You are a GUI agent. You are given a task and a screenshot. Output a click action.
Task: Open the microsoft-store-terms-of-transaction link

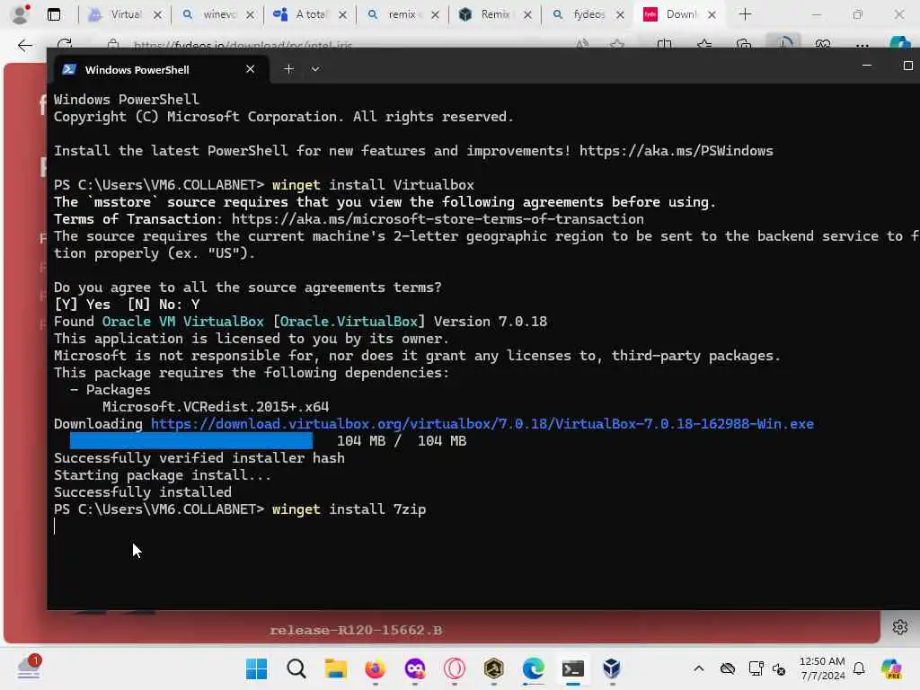pyautogui.click(x=438, y=219)
